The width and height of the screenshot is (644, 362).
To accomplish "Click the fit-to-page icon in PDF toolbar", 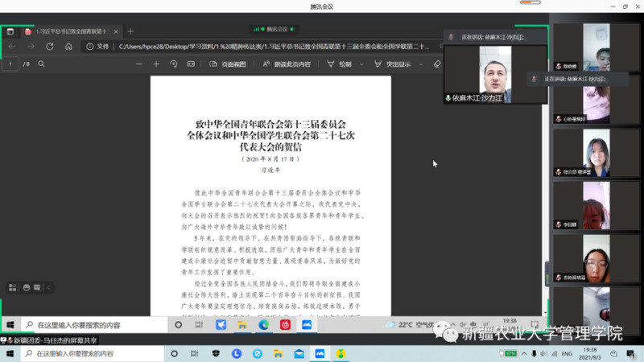I will click(x=192, y=64).
